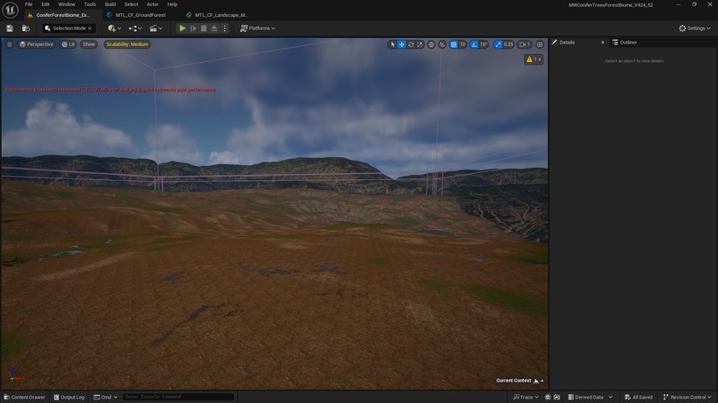Open viewport layout maximize grid icon
The image size is (718, 403).
tap(540, 44)
